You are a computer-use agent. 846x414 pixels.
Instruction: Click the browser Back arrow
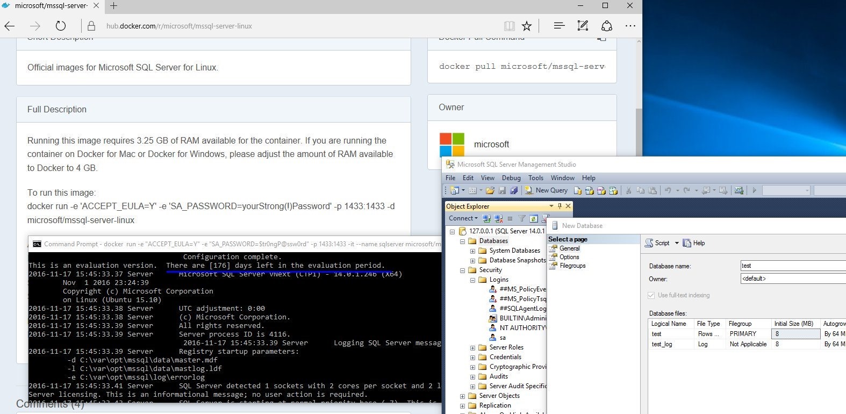click(x=10, y=26)
